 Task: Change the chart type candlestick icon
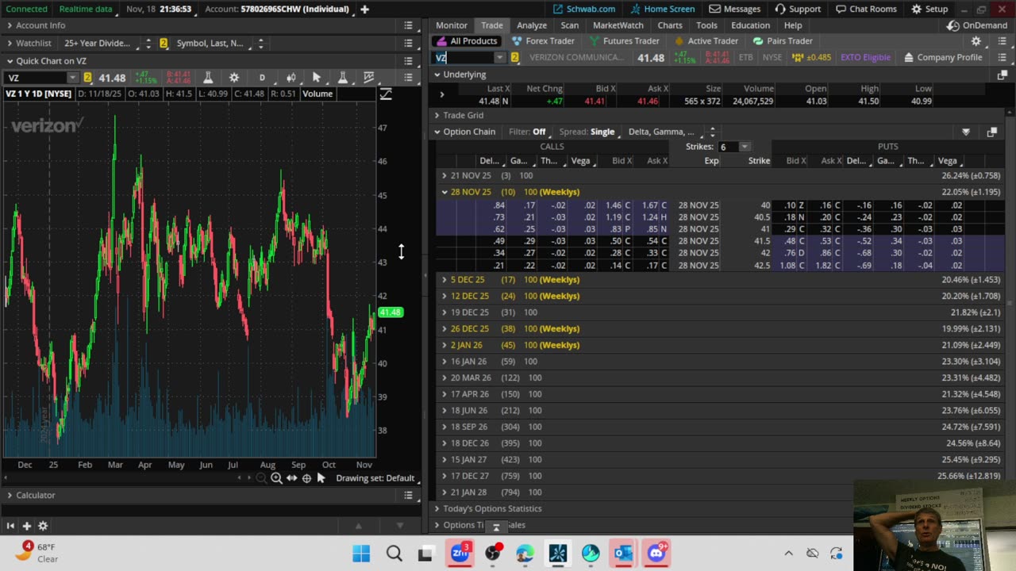(x=291, y=78)
